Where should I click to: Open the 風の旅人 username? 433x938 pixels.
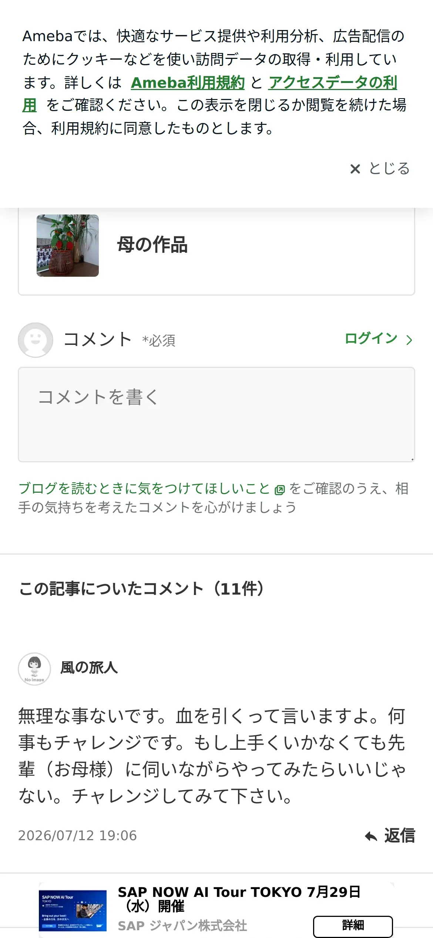pos(89,668)
